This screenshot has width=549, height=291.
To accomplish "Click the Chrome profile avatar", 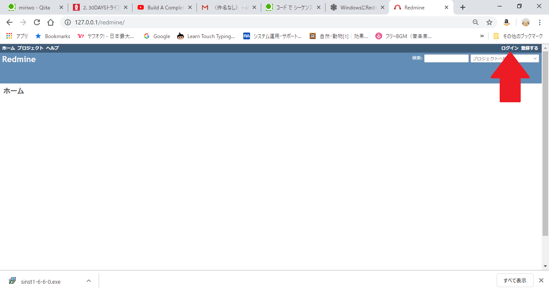I will [525, 22].
